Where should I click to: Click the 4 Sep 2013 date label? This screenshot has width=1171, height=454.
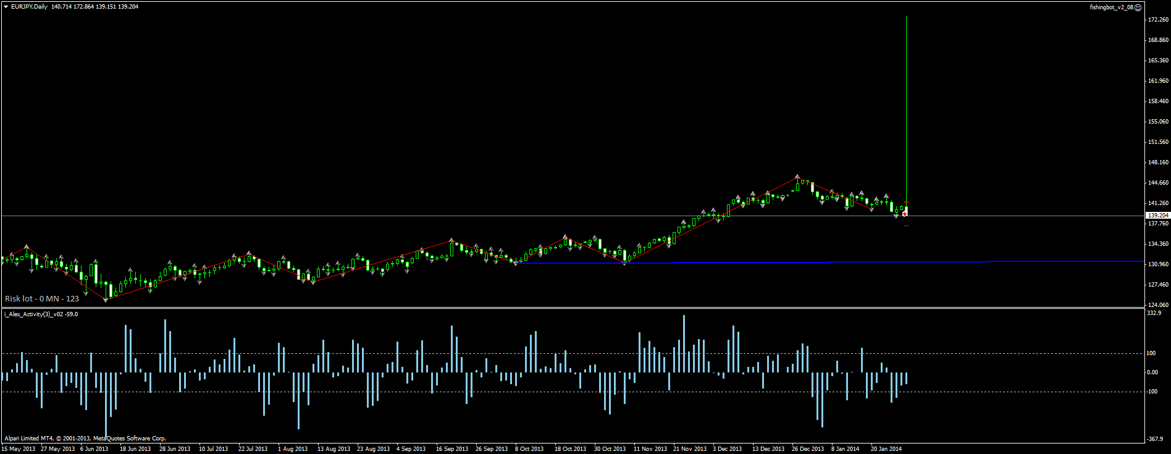tap(411, 449)
